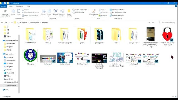The width and height of the screenshot is (178, 100).
Task: Open recent locations dropdown arrow
Action: (9, 22)
